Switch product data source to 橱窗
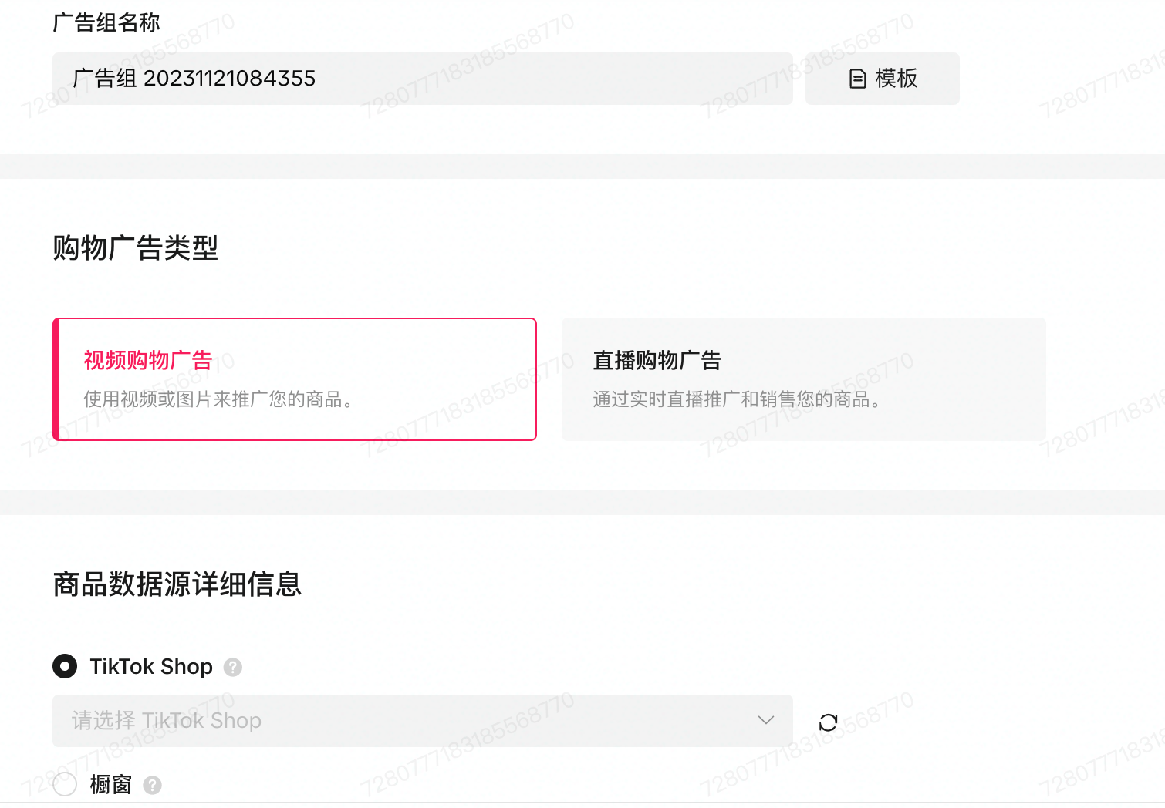1165x808 pixels. tap(65, 784)
